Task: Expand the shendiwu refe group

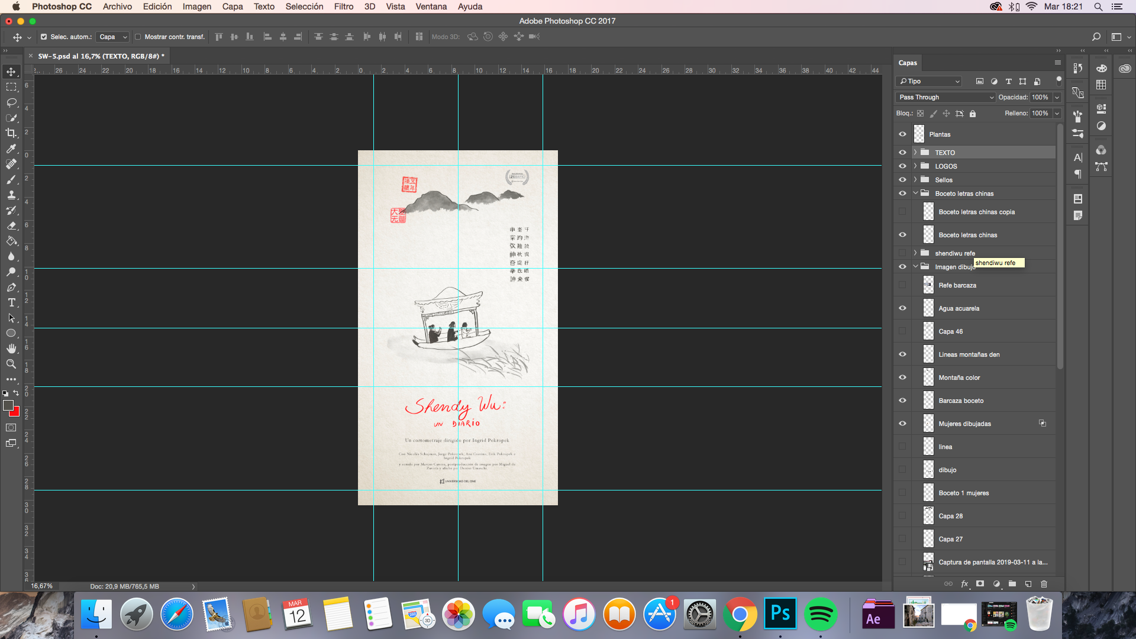Action: (x=915, y=253)
